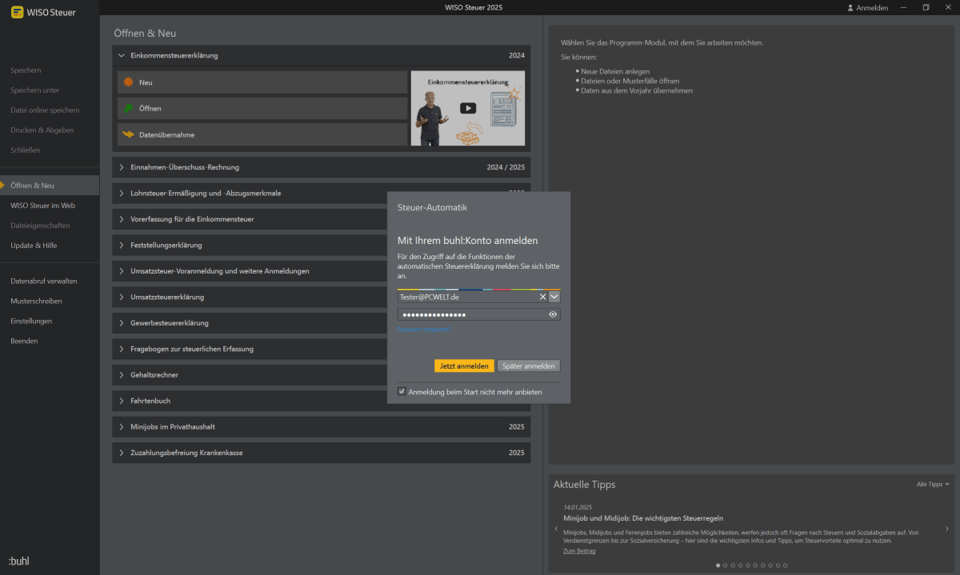Click the 'WISO Steuer 2025' window title
The width and height of the screenshot is (960, 575).
coord(474,7)
